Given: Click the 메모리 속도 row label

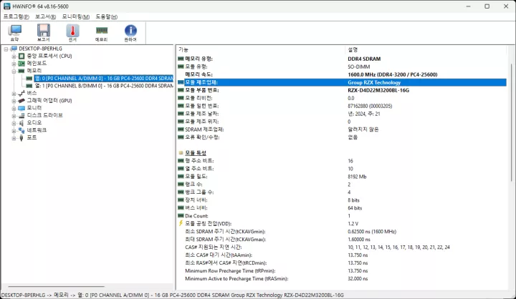Looking at the screenshot, I should click(199, 74).
